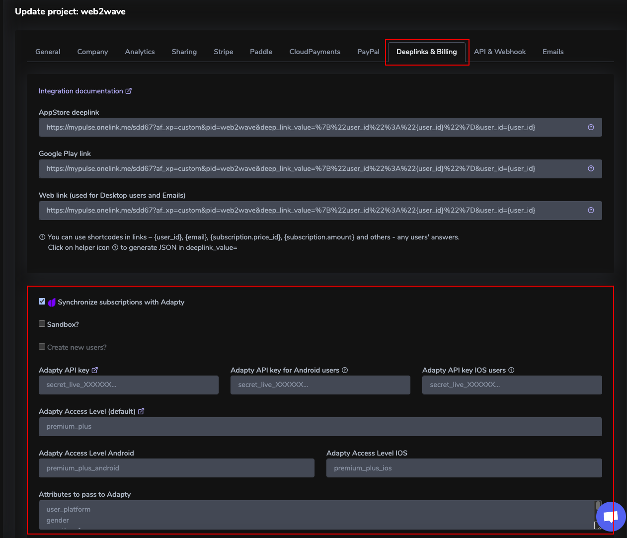Click the 'Adapty Access Level Android' label
This screenshot has height=538, width=627.
pyautogui.click(x=86, y=453)
